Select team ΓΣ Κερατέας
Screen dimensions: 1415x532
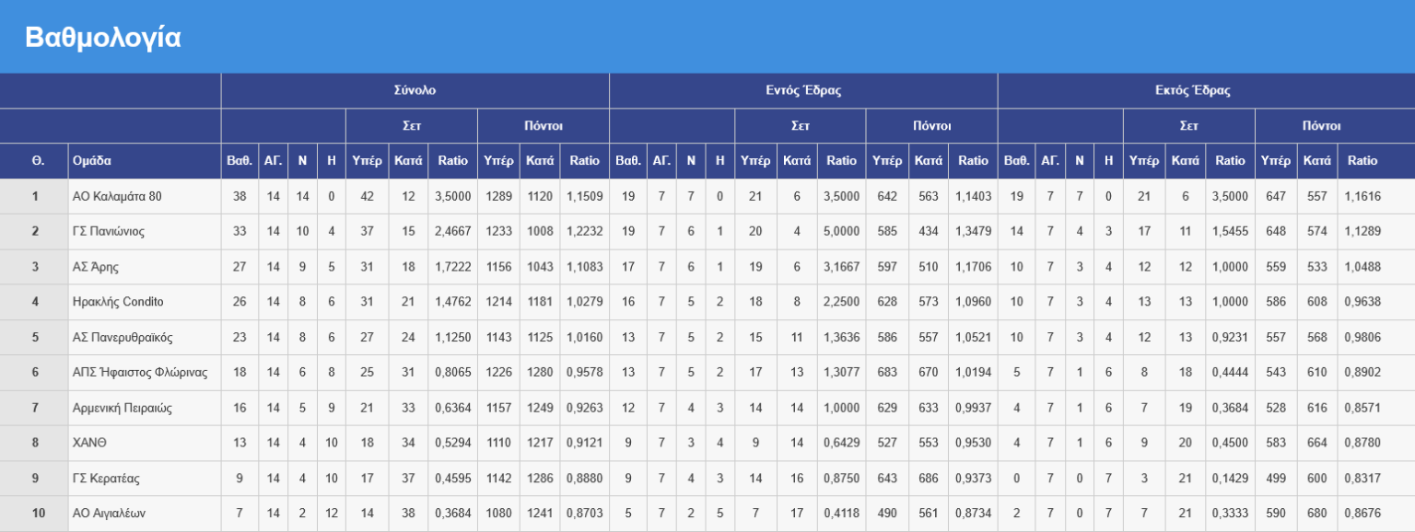pyautogui.click(x=107, y=479)
